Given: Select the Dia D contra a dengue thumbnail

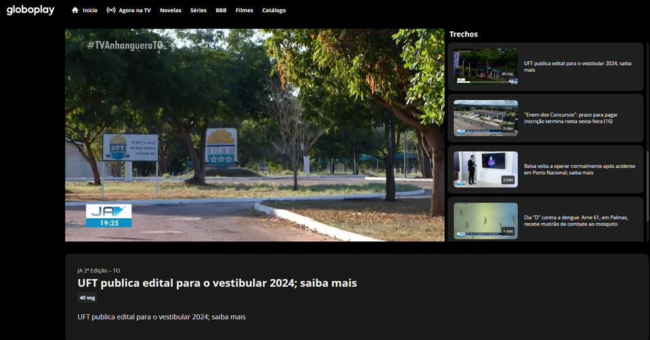Looking at the screenshot, I should [x=485, y=221].
